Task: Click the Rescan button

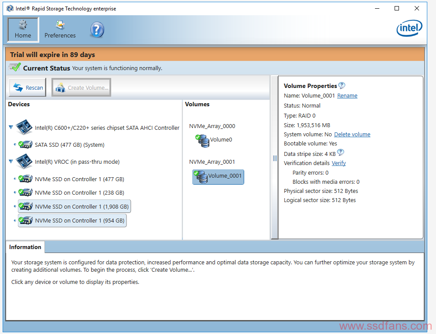Action: [x=27, y=88]
